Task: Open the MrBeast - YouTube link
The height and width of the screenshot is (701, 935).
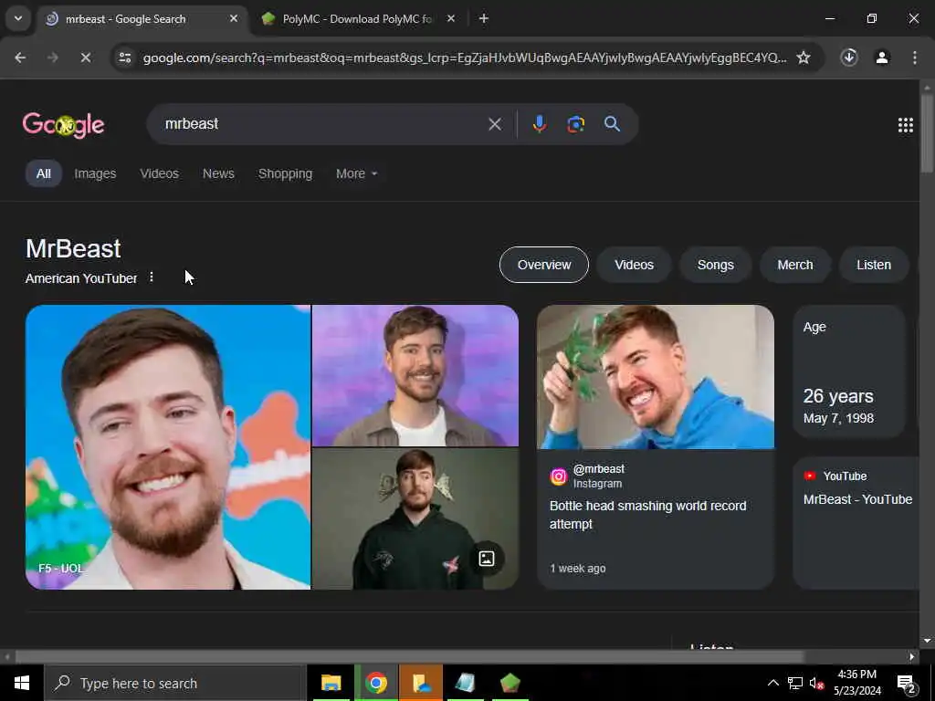Action: pyautogui.click(x=856, y=499)
